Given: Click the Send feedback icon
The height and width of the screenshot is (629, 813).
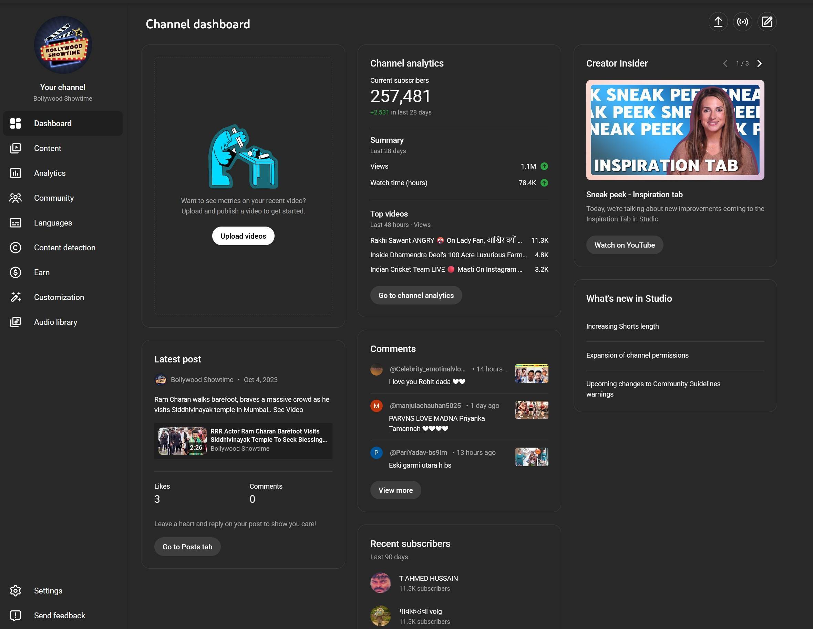Looking at the screenshot, I should [x=15, y=615].
